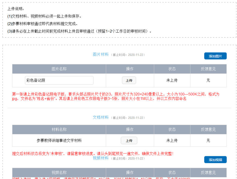Click 未上传 status in the document row

172,140
